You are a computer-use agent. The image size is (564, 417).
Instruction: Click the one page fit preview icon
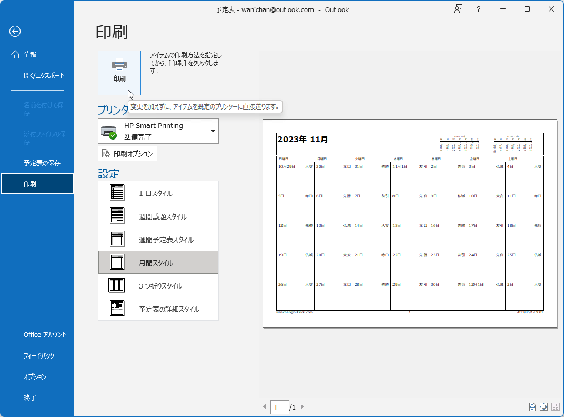tap(544, 407)
